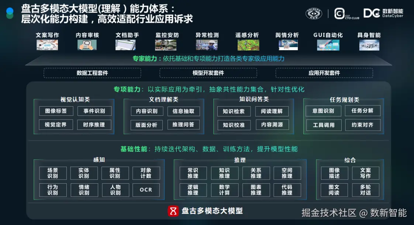Click the 知识校准 box
414x225 pixels.
(x=234, y=125)
